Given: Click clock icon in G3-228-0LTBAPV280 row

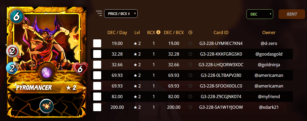Looking at the screenshot, I should (190, 75).
